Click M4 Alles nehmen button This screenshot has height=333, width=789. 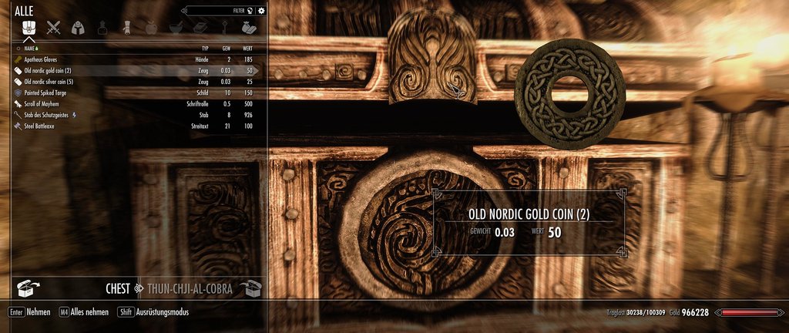83,312
